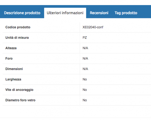The width and height of the screenshot is (151, 120).
Task: Click the Dimensioni row label
Action: coord(14,69)
